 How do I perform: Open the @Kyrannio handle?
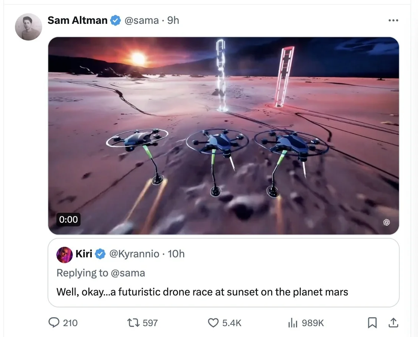[x=134, y=254]
